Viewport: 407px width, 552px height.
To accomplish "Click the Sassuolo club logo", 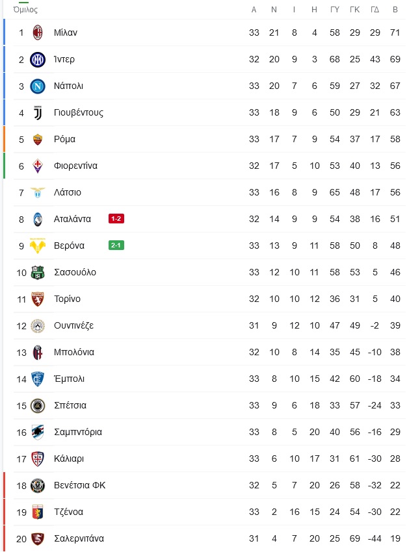I will (x=38, y=272).
